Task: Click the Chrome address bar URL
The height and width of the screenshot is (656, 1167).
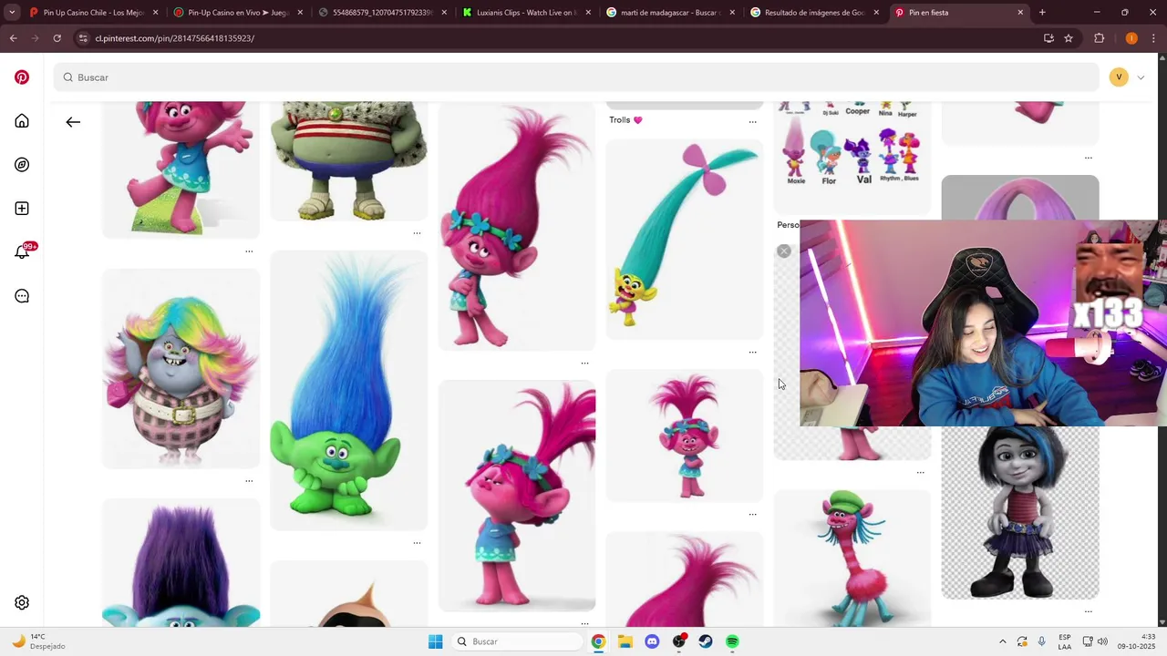Action: tap(175, 38)
